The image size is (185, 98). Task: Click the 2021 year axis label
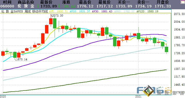138,97
